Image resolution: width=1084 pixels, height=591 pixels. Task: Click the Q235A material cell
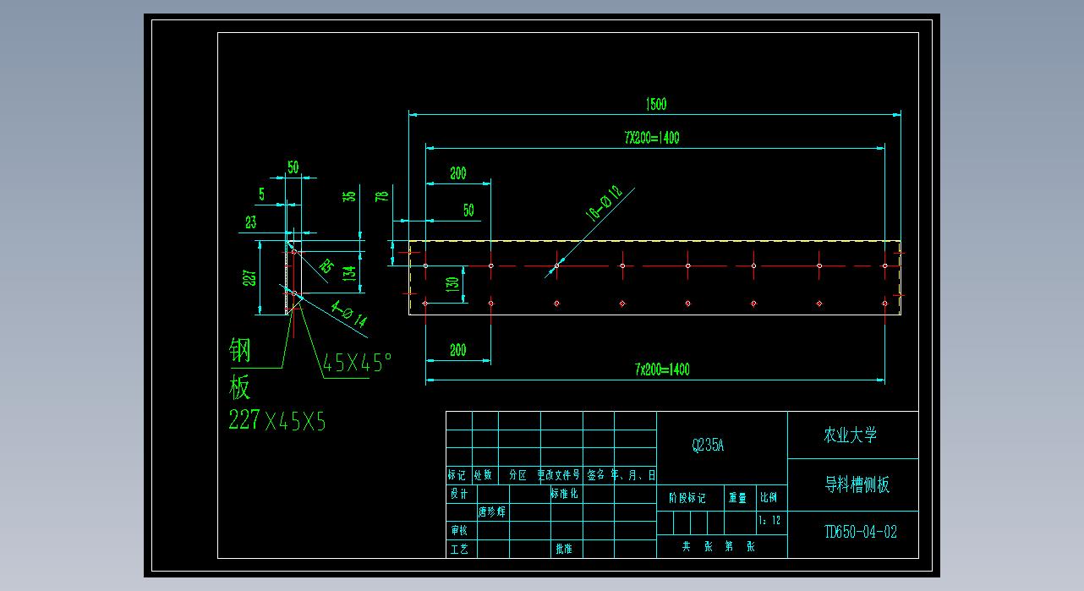(x=708, y=446)
